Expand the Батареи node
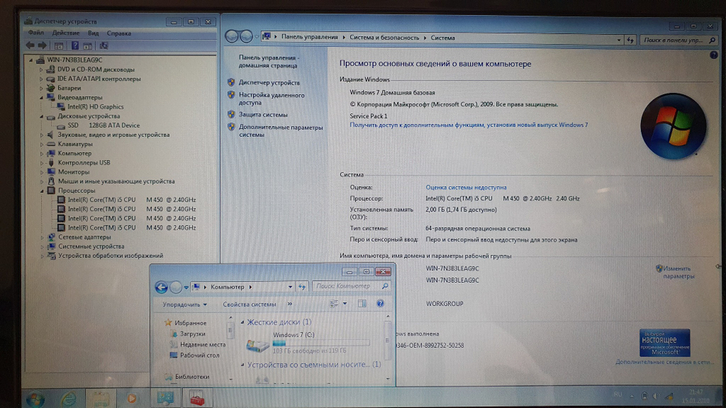 point(41,88)
